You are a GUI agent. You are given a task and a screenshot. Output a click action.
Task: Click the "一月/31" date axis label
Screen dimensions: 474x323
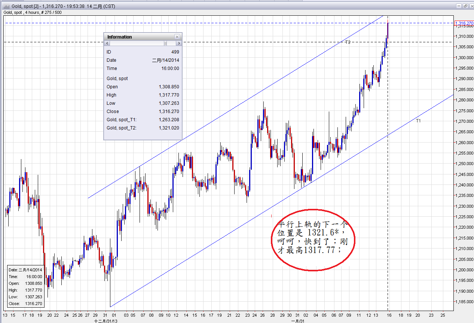coord(297,321)
